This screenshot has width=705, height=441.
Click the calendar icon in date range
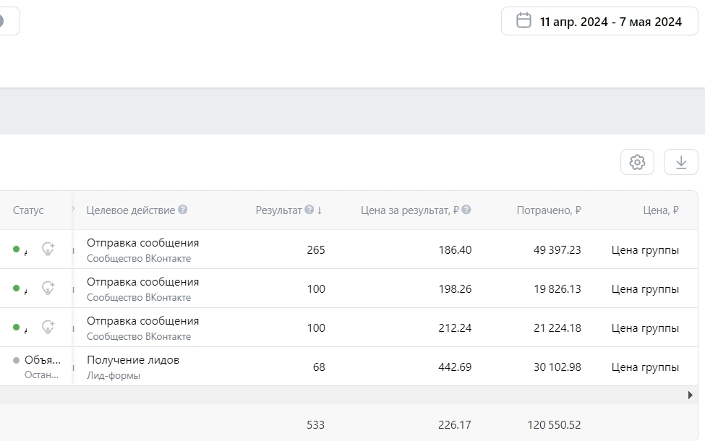coord(524,21)
